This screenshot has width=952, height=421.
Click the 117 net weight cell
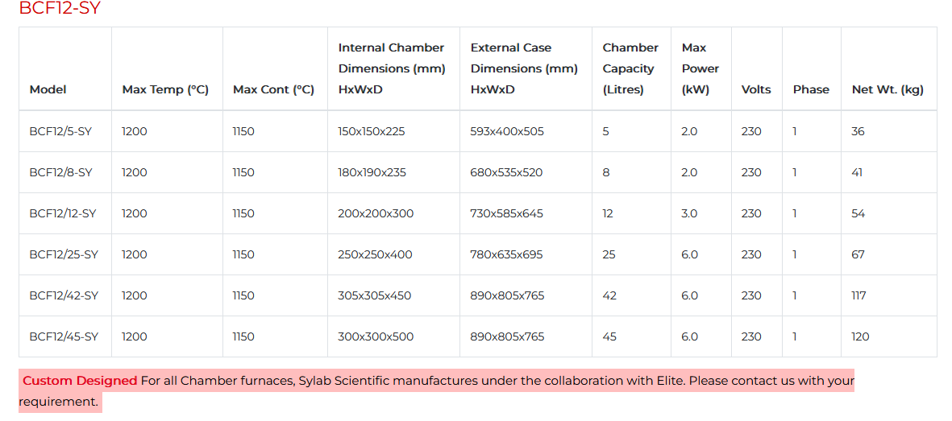tap(858, 295)
